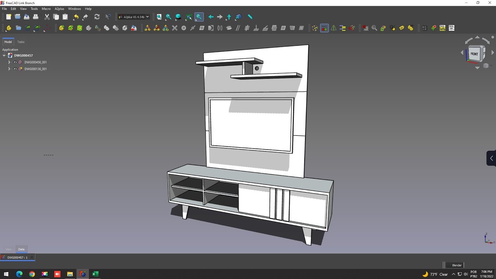Copy the selection

click(x=56, y=17)
